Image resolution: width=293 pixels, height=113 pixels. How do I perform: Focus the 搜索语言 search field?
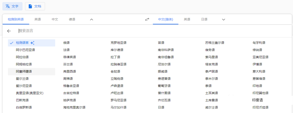153,31
